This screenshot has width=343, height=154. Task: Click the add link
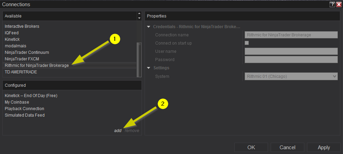[118, 131]
